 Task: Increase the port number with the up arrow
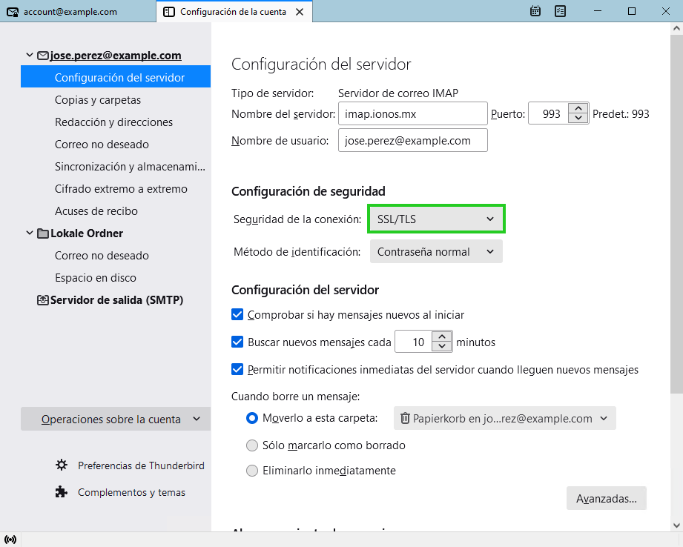pyautogui.click(x=578, y=108)
